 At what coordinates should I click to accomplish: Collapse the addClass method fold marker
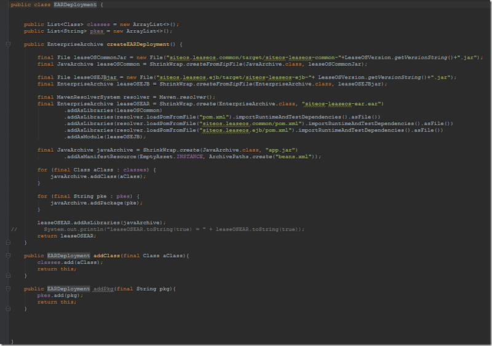coord(8,256)
